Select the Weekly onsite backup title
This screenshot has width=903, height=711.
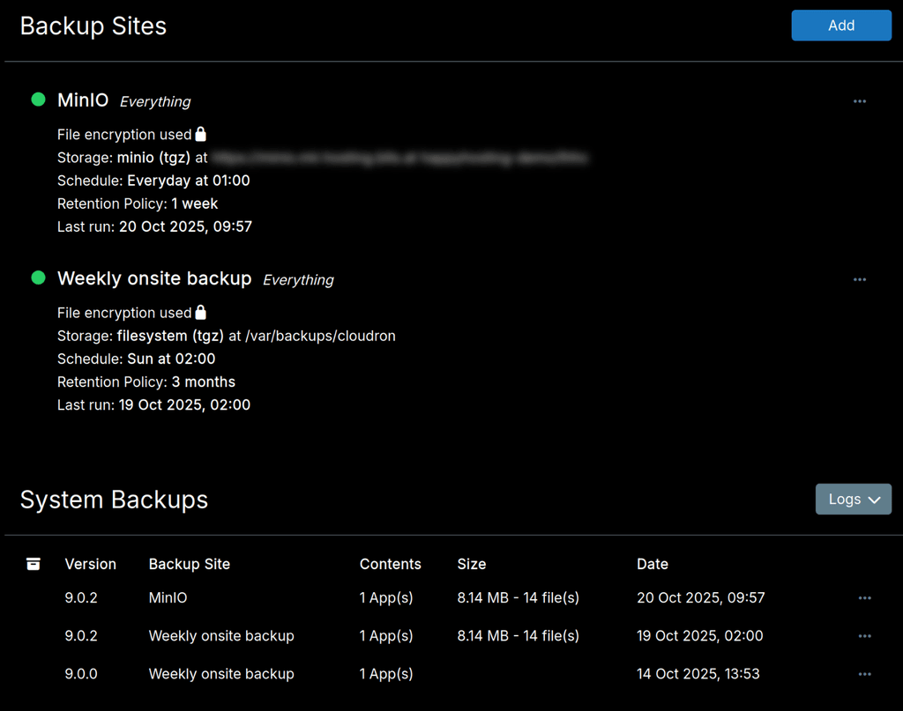click(x=154, y=278)
